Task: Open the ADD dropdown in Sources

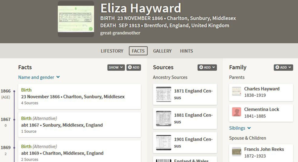Action: click(x=207, y=67)
